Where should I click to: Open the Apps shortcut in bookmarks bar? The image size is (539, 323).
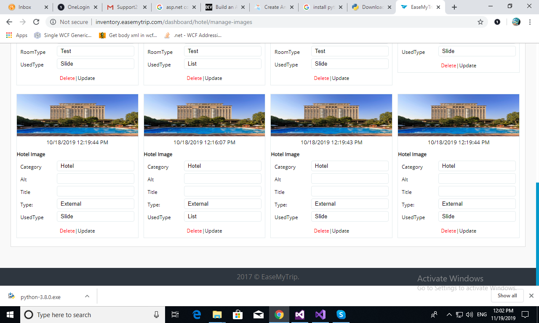[x=17, y=35]
